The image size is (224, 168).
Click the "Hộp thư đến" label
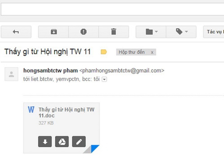pyautogui.click(x=132, y=52)
